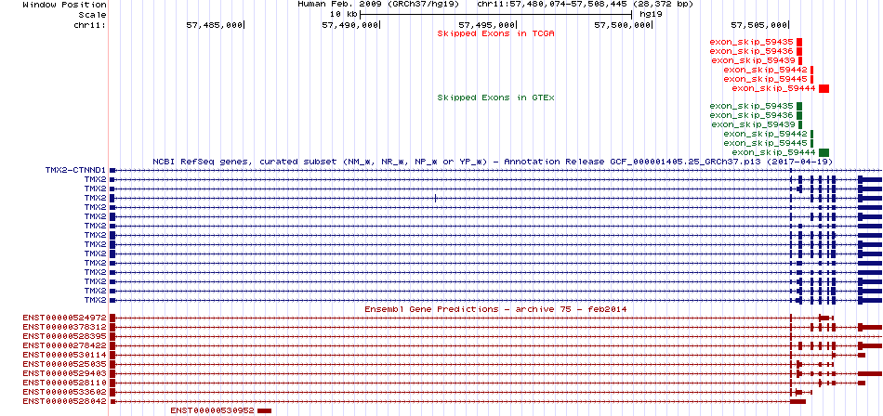The width and height of the screenshot is (883, 416).
Task: Click the 57,495,000 position on ruler
Action: (x=487, y=25)
